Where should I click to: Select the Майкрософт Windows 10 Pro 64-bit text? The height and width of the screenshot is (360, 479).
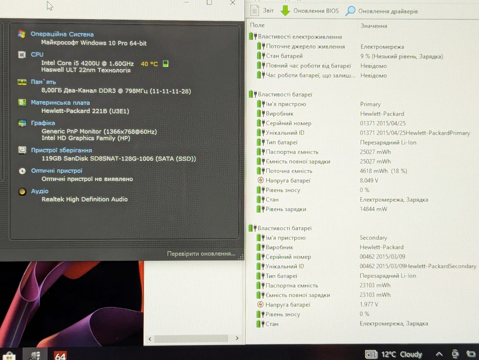tap(94, 43)
